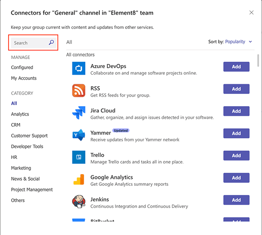Click the search magnifier icon
The height and width of the screenshot is (235, 262).
pyautogui.click(x=51, y=43)
